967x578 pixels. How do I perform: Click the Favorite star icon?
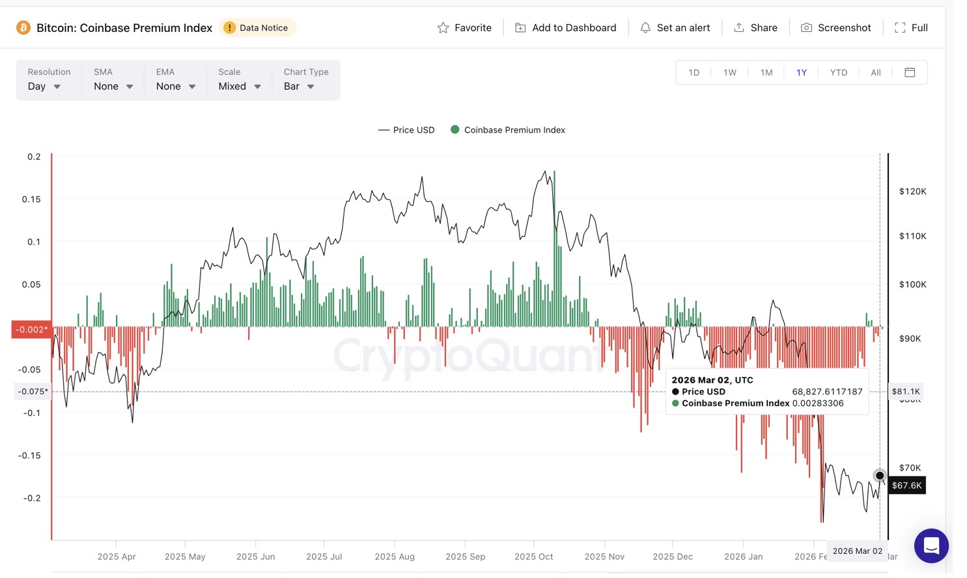click(x=443, y=28)
